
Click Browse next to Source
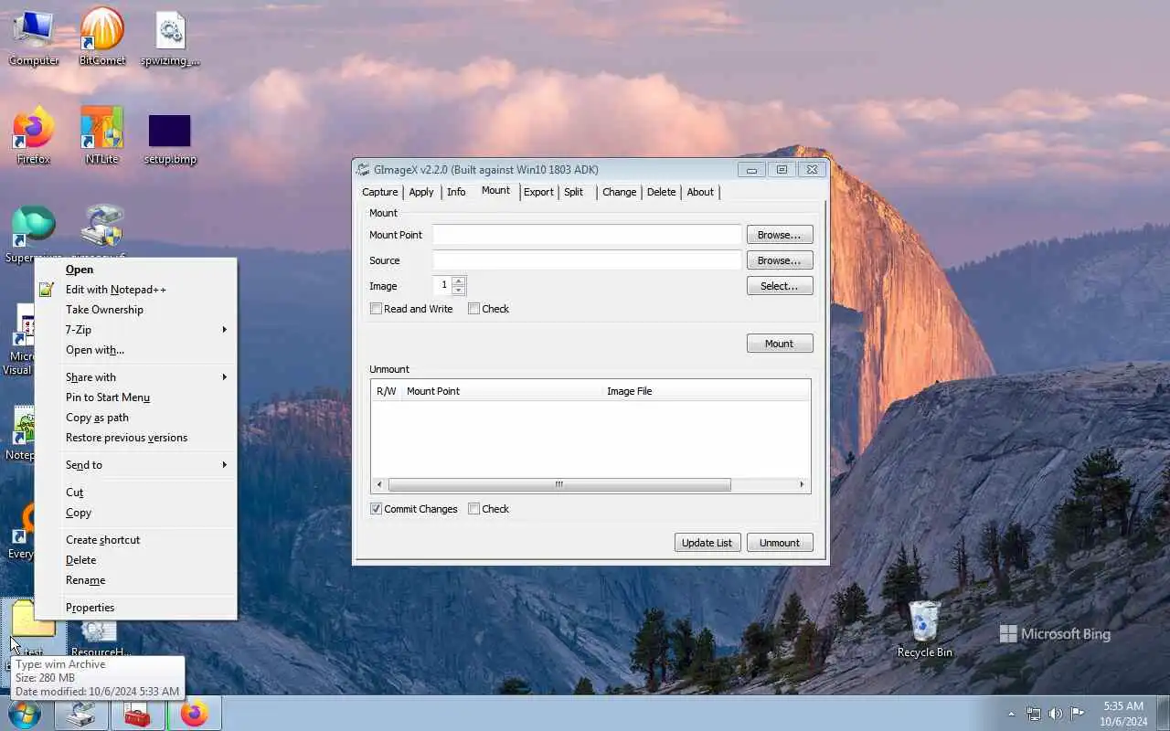(x=780, y=260)
